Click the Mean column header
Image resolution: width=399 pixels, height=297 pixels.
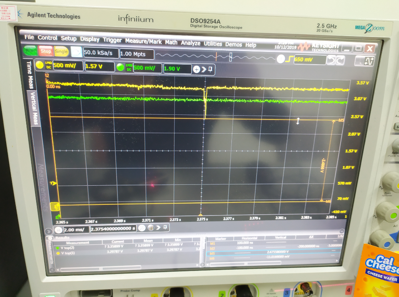click(148, 241)
